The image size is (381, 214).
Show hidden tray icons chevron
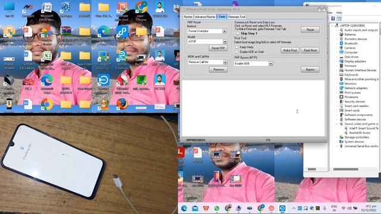[293, 208]
